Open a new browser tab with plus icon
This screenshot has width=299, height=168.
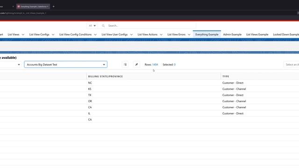pyautogui.click(x=54, y=7)
